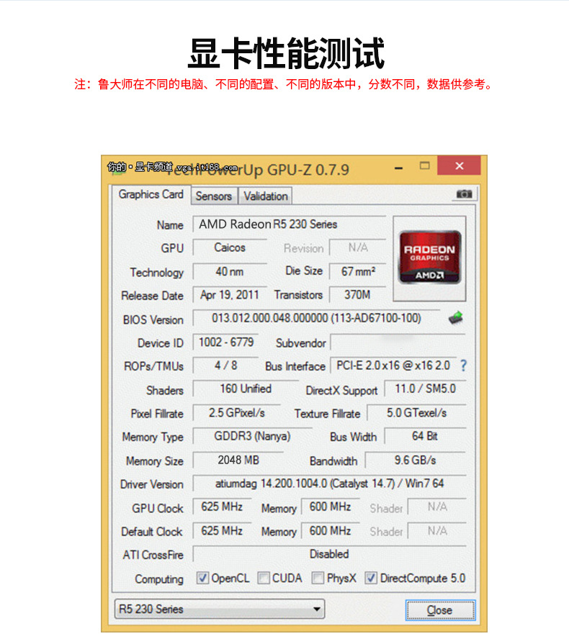Click the Default Clock row Shader N/A field

[437, 530]
